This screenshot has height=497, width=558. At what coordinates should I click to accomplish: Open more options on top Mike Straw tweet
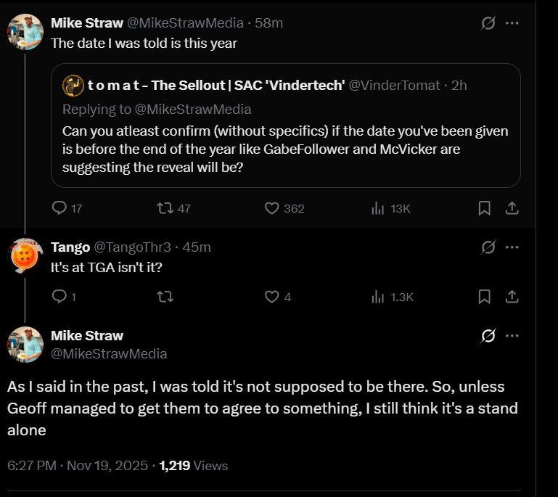(512, 23)
